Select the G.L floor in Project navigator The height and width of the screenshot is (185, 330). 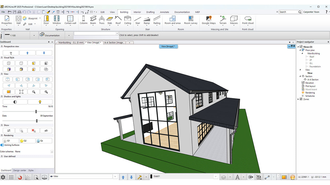(311, 63)
